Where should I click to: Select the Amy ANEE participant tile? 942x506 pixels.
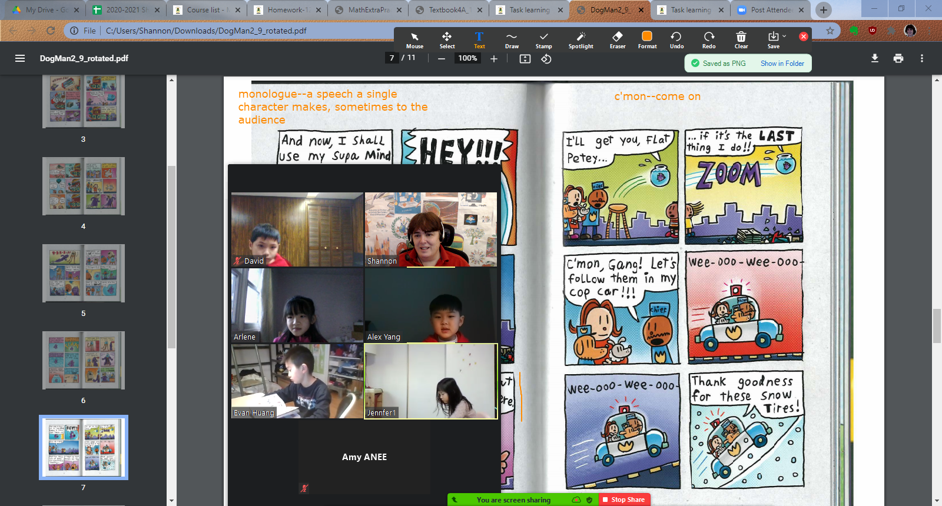[x=364, y=457]
